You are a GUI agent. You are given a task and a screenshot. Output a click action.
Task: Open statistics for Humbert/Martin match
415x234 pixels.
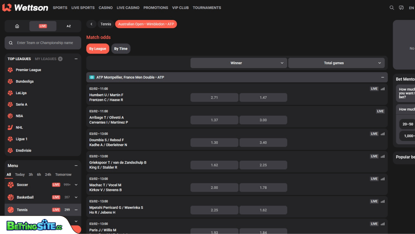tap(382, 88)
